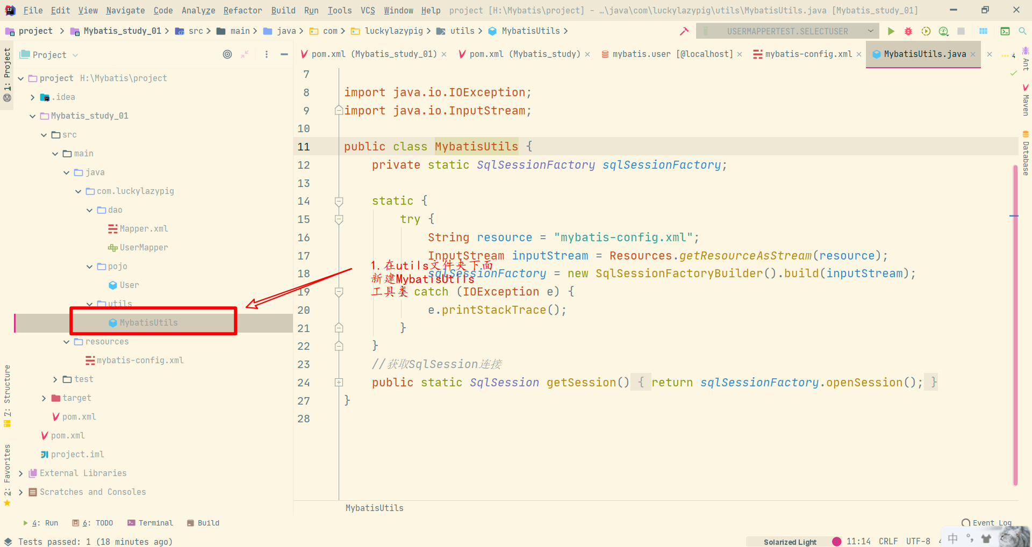
Task: Open the Maven tool window sidebar
Action: click(1026, 100)
